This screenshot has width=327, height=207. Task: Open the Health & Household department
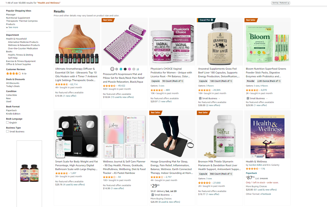click(x=16, y=39)
